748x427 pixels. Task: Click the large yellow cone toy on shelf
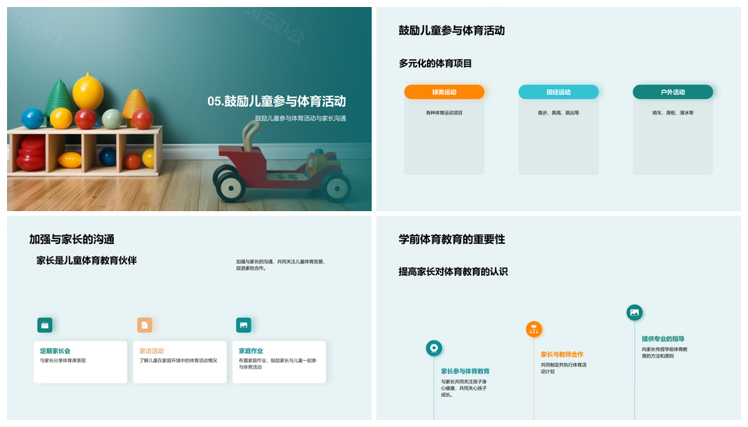pyautogui.click(x=88, y=92)
